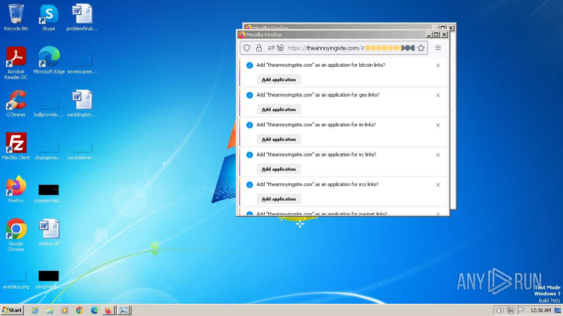
Task: Dismiss the magnet links notification
Action: 438,214
